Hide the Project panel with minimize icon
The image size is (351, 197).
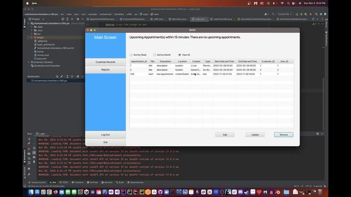pos(82,19)
